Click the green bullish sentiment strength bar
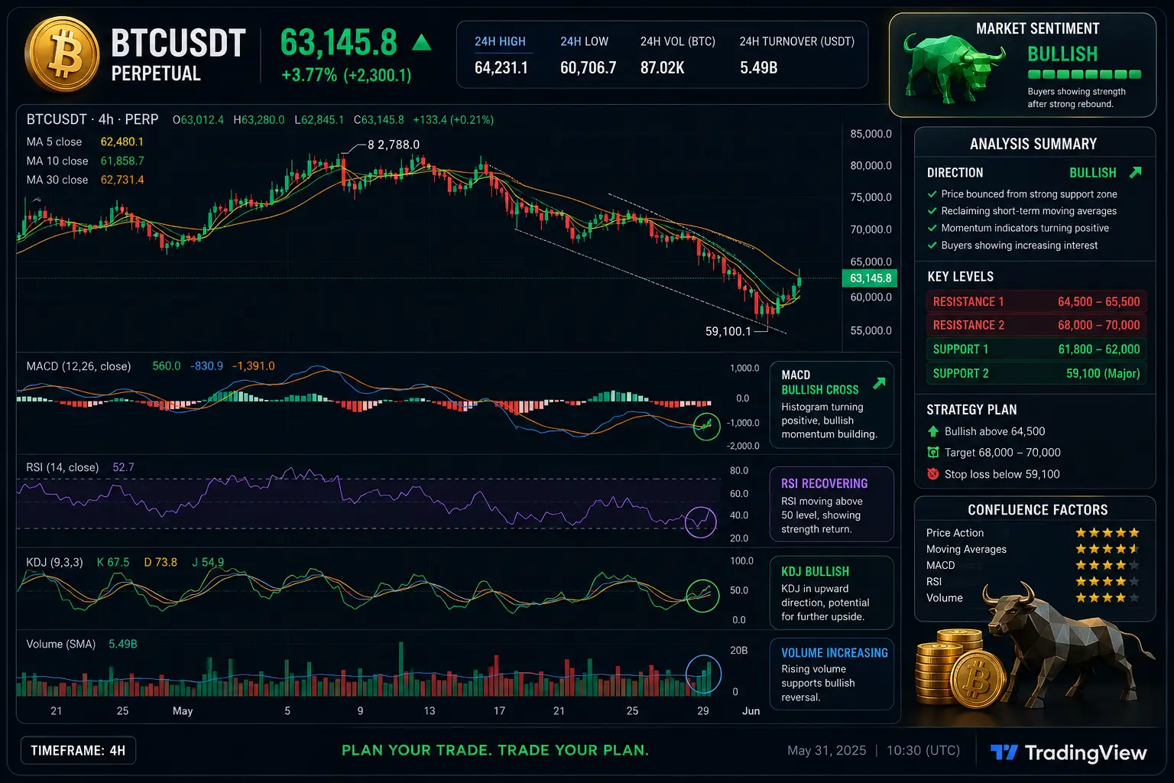This screenshot has width=1174, height=783. click(1085, 74)
